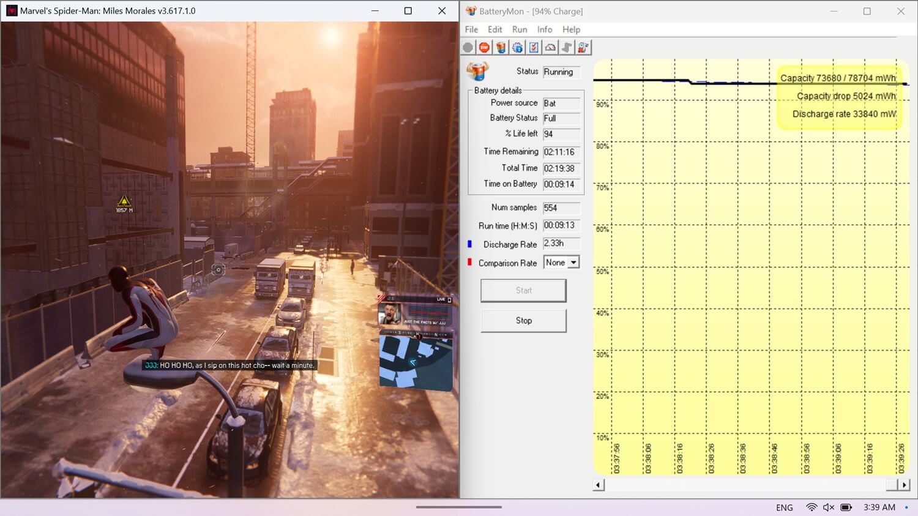
Task: Open the gear with blue info badge icon
Action: pyautogui.click(x=518, y=48)
